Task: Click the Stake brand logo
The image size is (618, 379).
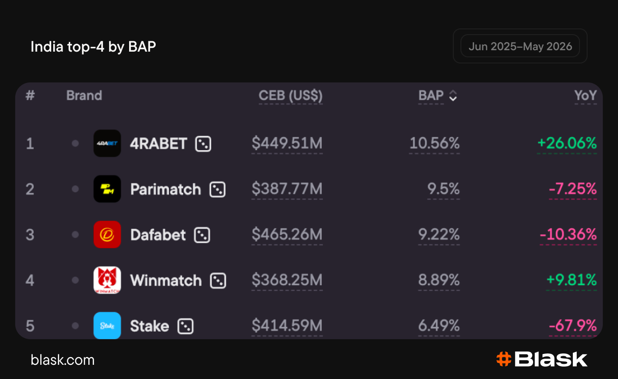Action: [107, 325]
